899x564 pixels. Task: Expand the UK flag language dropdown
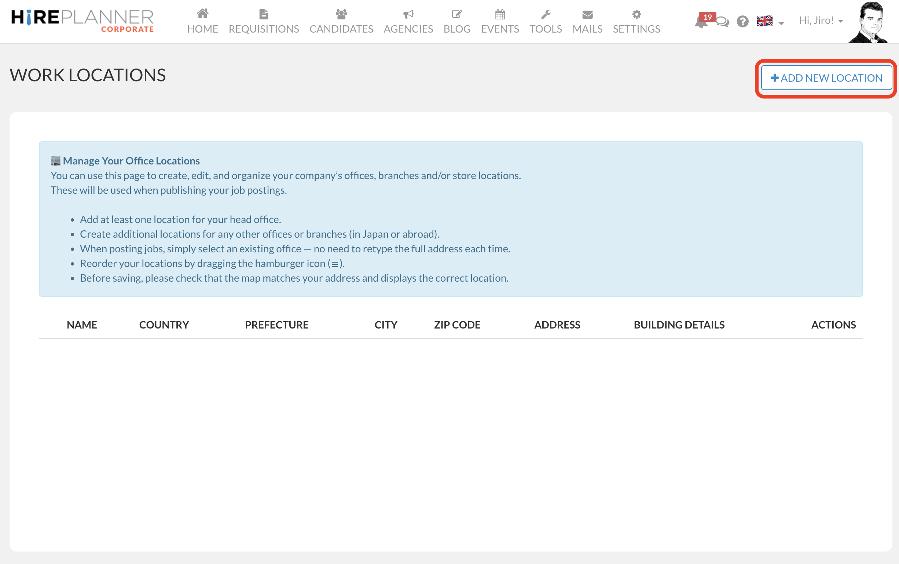click(x=770, y=22)
